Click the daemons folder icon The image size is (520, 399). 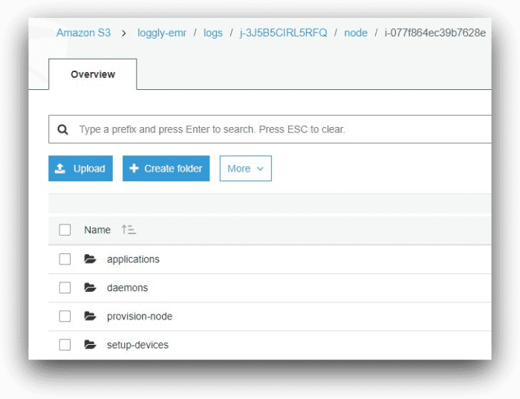(x=90, y=288)
